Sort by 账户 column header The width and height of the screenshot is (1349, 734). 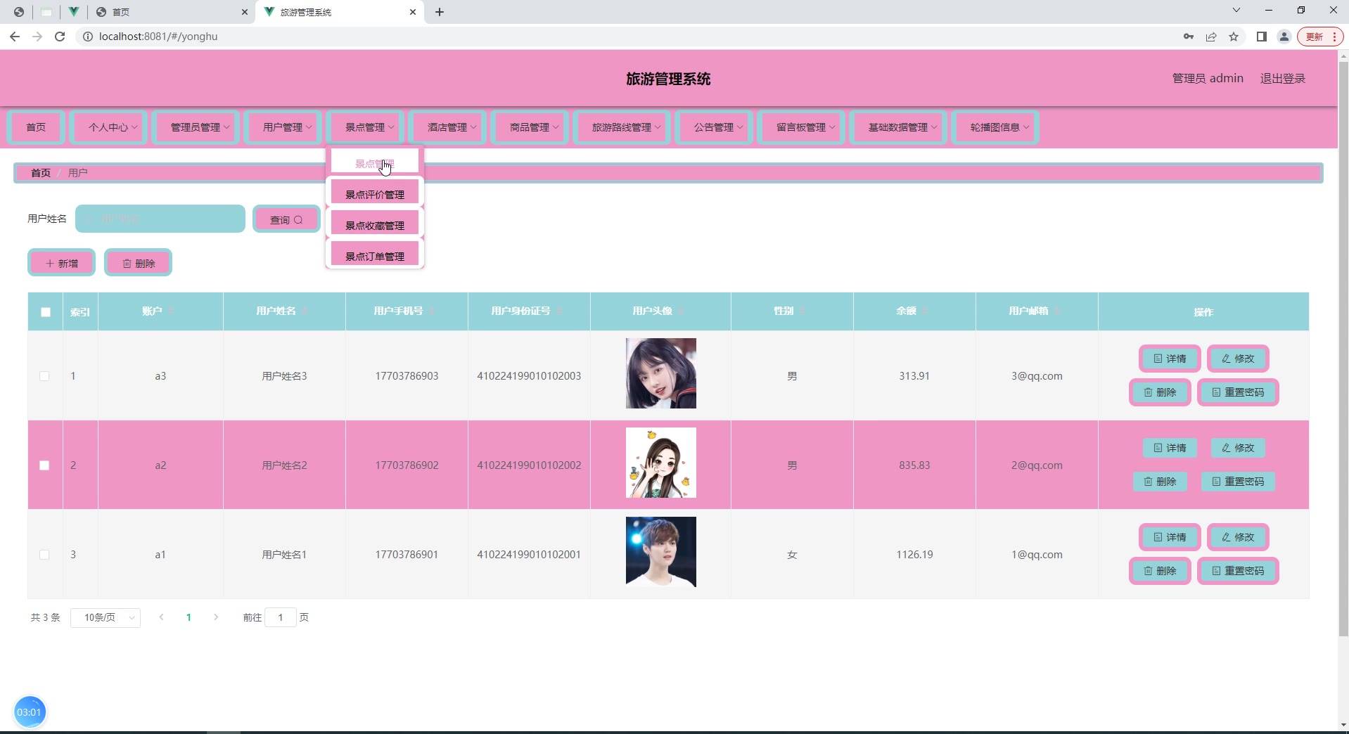coord(160,311)
